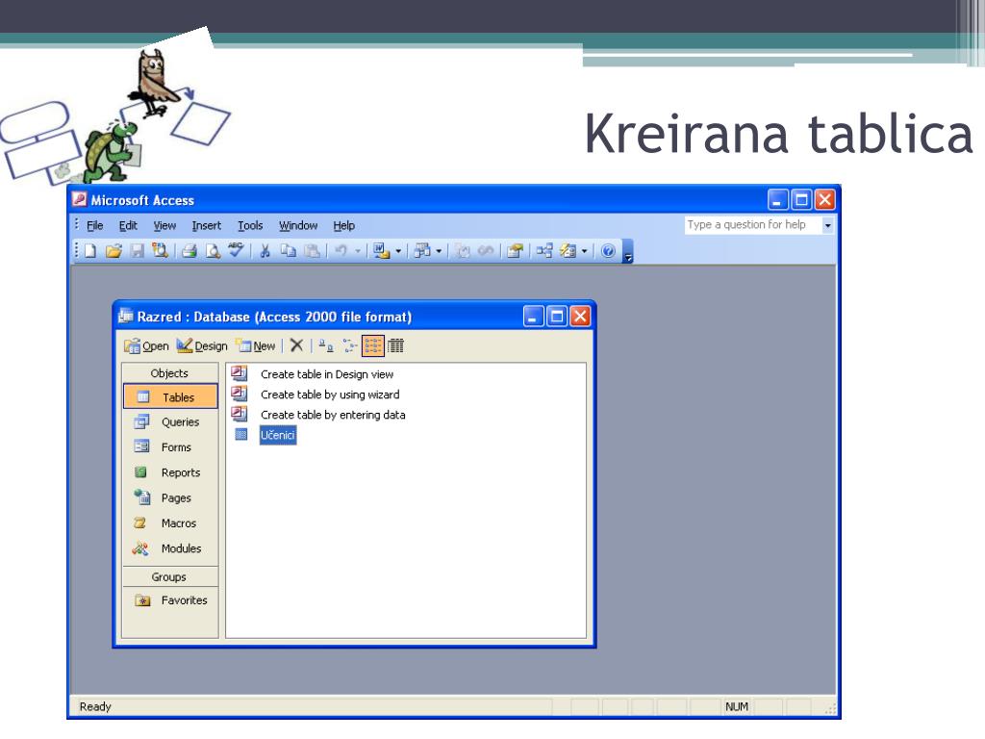Switch to Large Icons view
The height and width of the screenshot is (739, 985).
[x=325, y=345]
